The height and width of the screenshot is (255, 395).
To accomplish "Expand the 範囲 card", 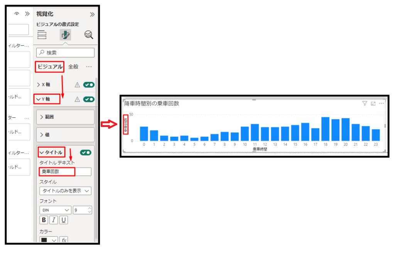I will (x=66, y=117).
